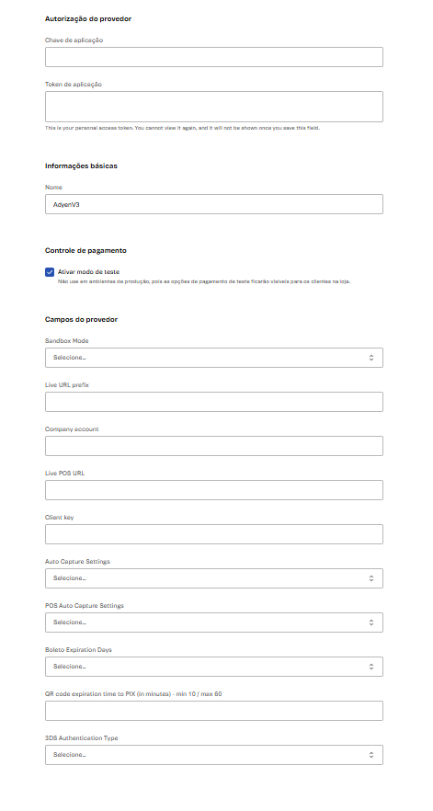Expand the POS Auto Capture Settings dropdown

(x=213, y=623)
